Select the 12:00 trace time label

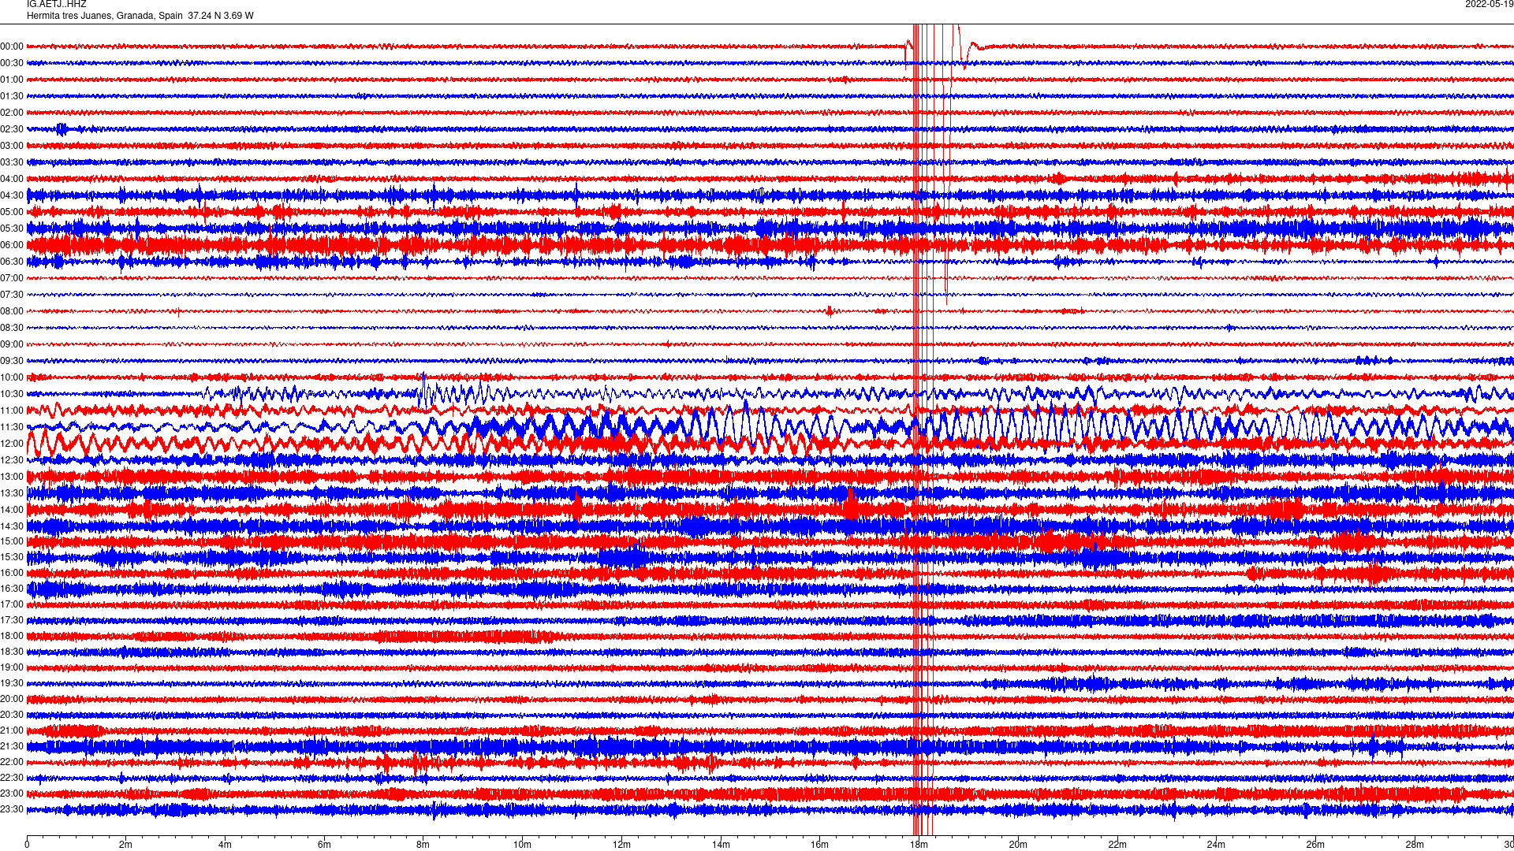pos(12,444)
